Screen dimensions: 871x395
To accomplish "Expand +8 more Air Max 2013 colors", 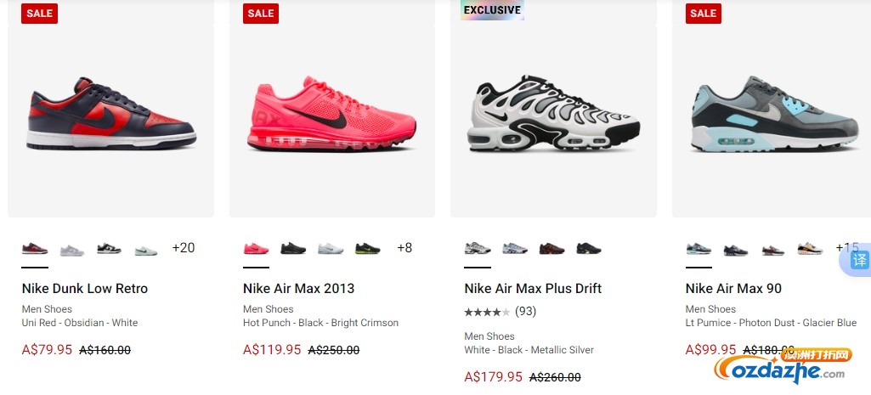I will pos(404,248).
